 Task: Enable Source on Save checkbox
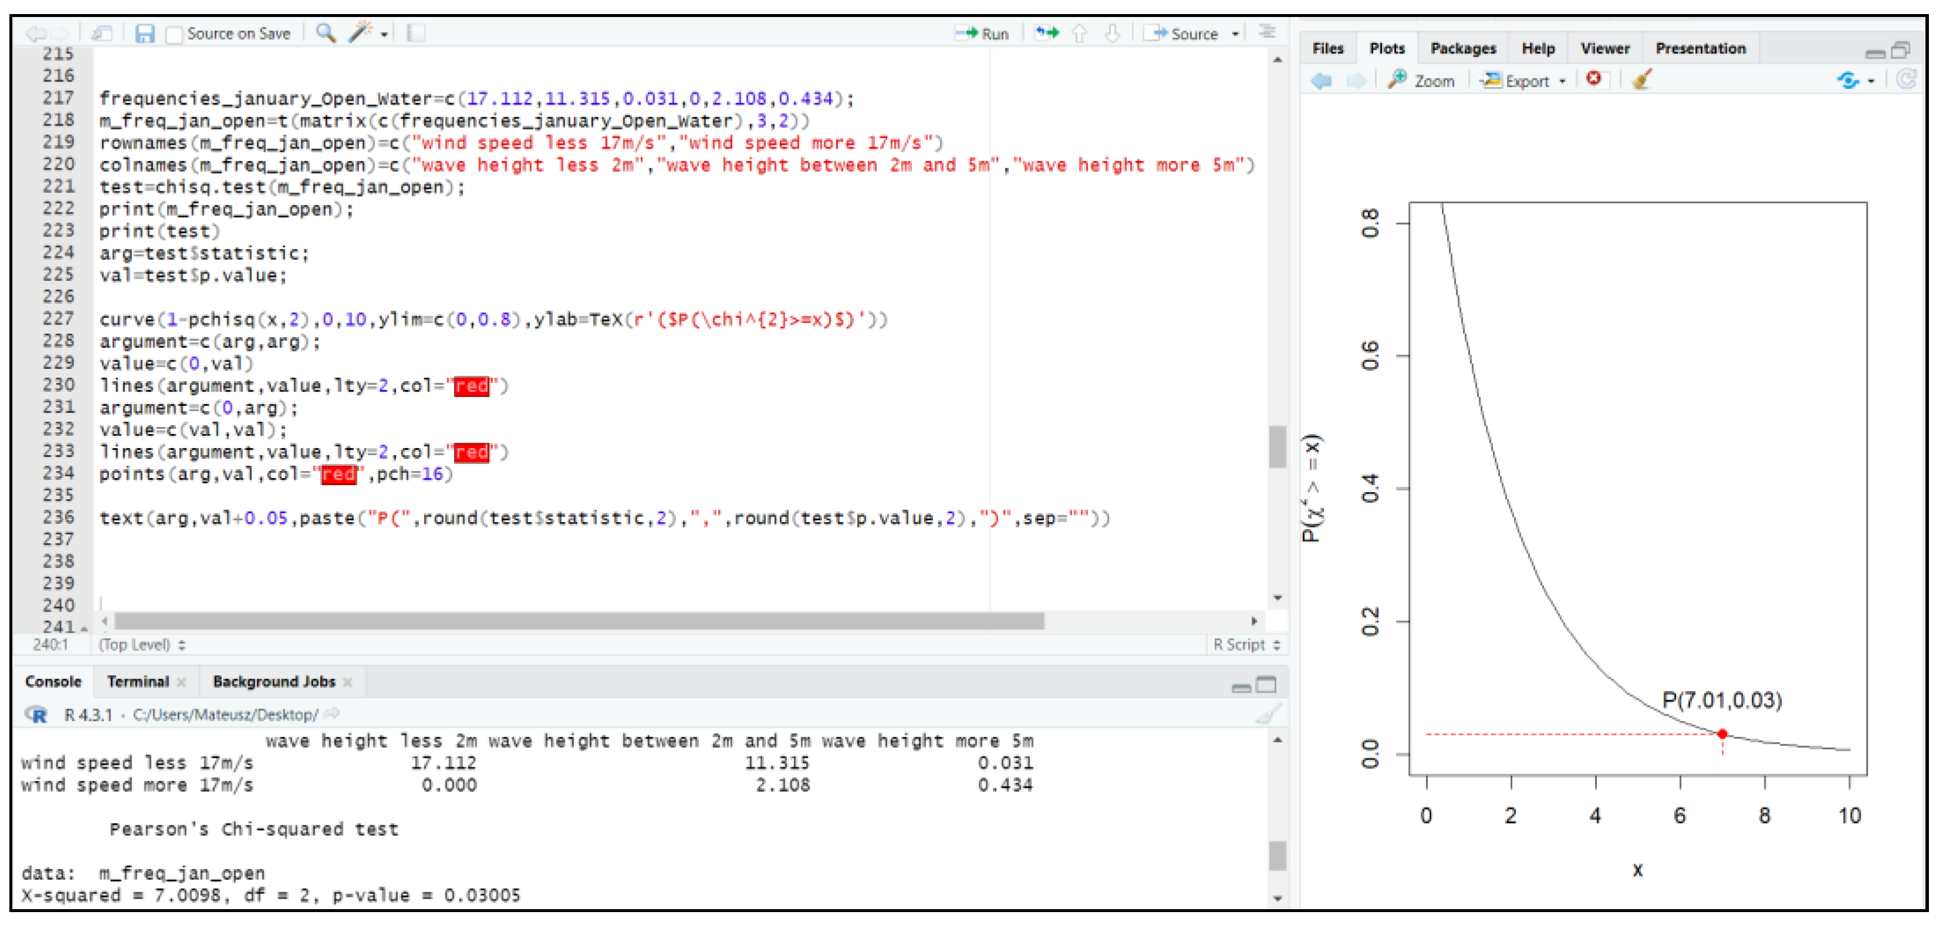[174, 35]
